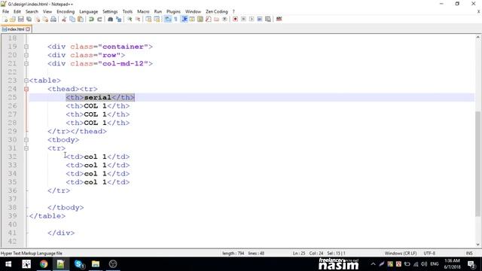Paste from clipboard using toolbar icon

[x=81, y=19]
